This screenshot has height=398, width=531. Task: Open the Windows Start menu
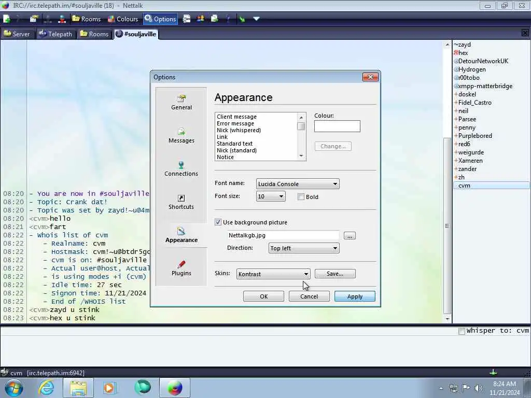click(14, 388)
